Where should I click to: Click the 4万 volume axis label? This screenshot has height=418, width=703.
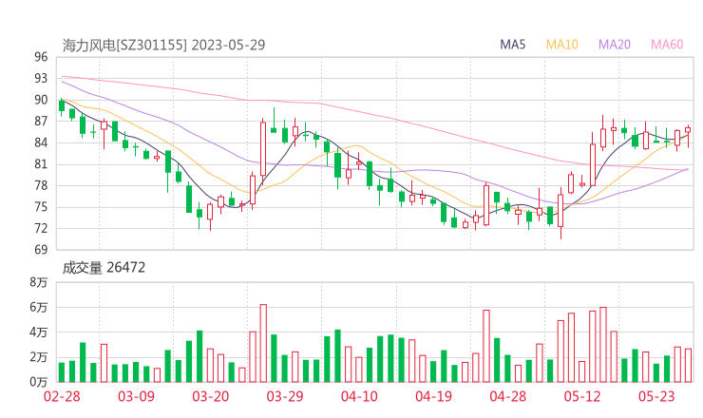pos(39,332)
